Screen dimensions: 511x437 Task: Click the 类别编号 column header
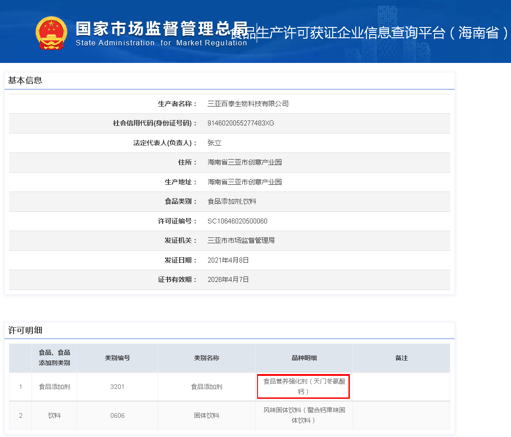[117, 358]
